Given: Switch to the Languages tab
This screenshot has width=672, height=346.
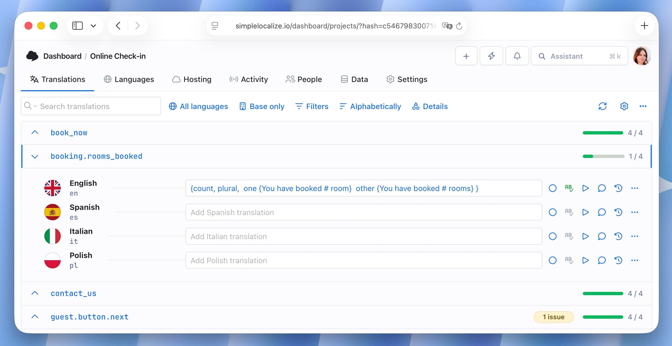Looking at the screenshot, I should coord(129,79).
